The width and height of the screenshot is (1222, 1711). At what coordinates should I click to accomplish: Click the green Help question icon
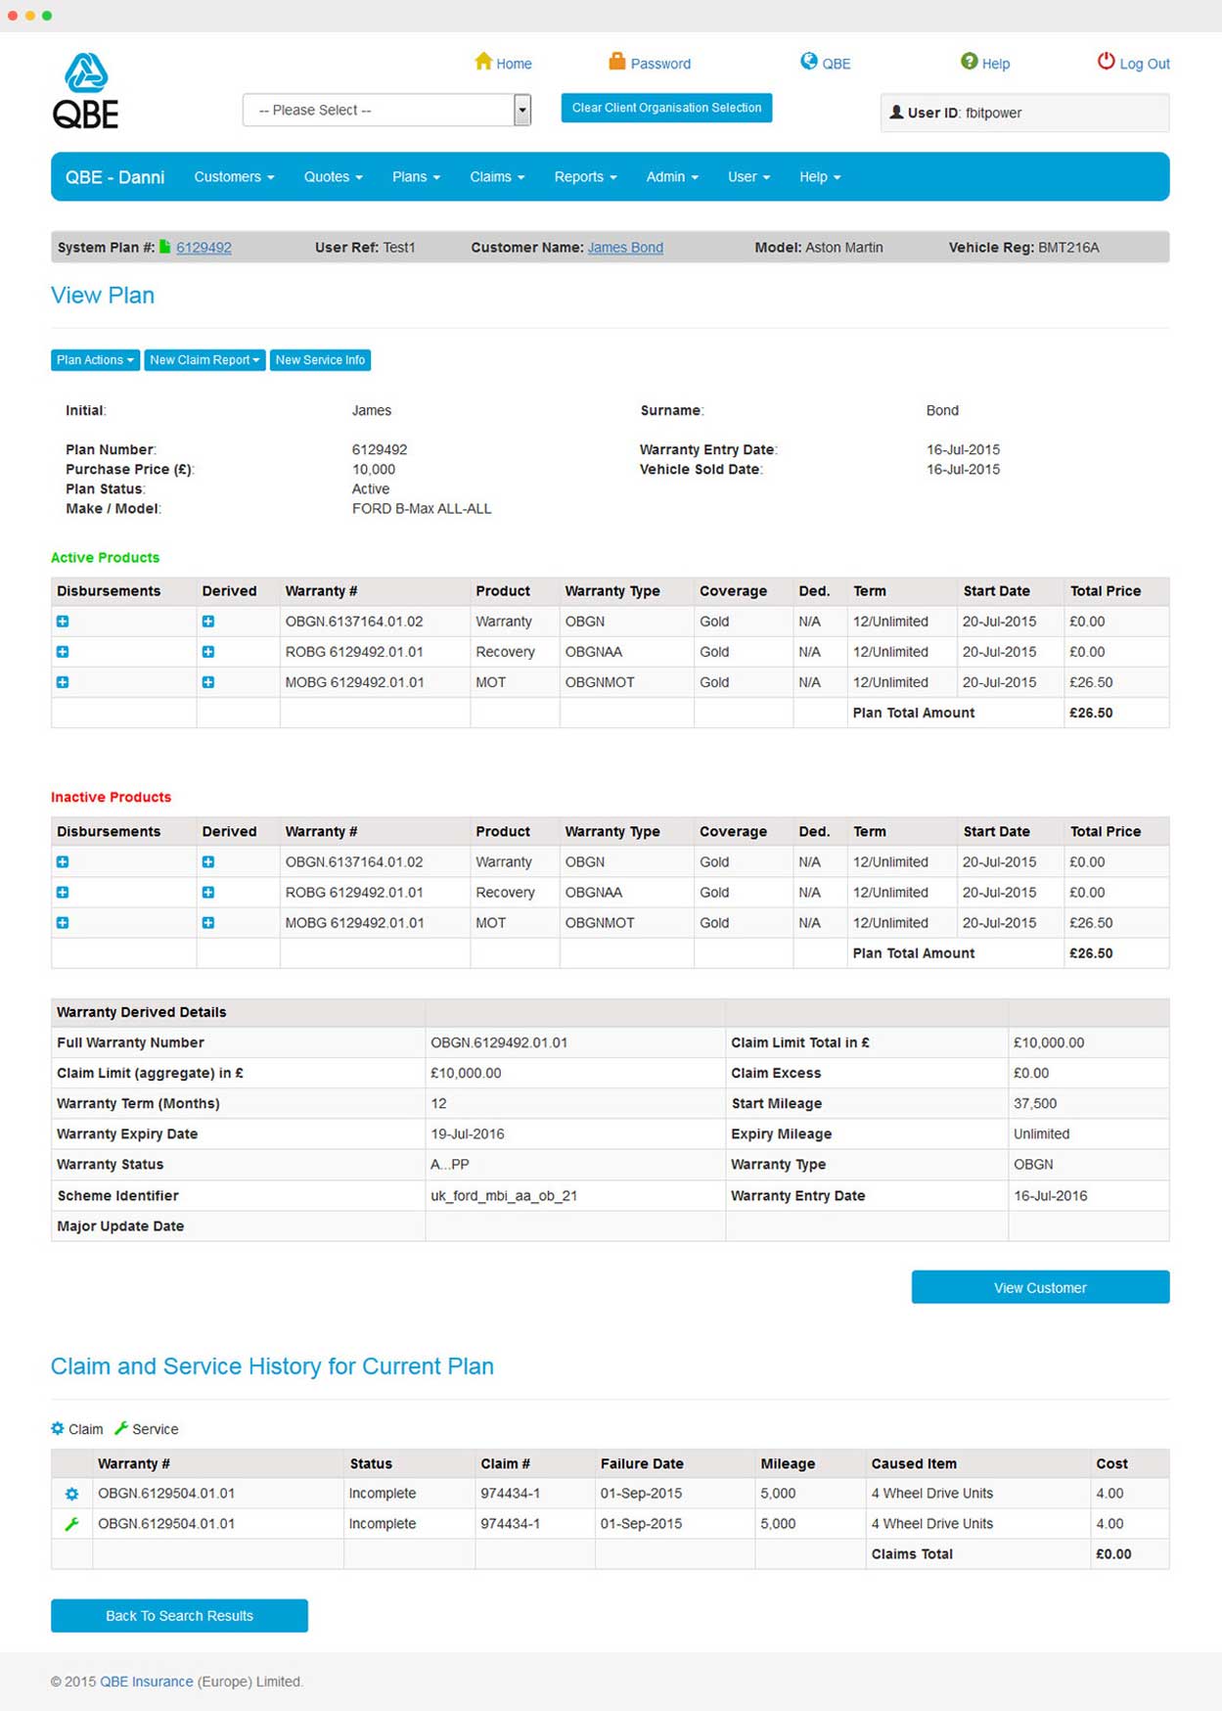pyautogui.click(x=969, y=62)
